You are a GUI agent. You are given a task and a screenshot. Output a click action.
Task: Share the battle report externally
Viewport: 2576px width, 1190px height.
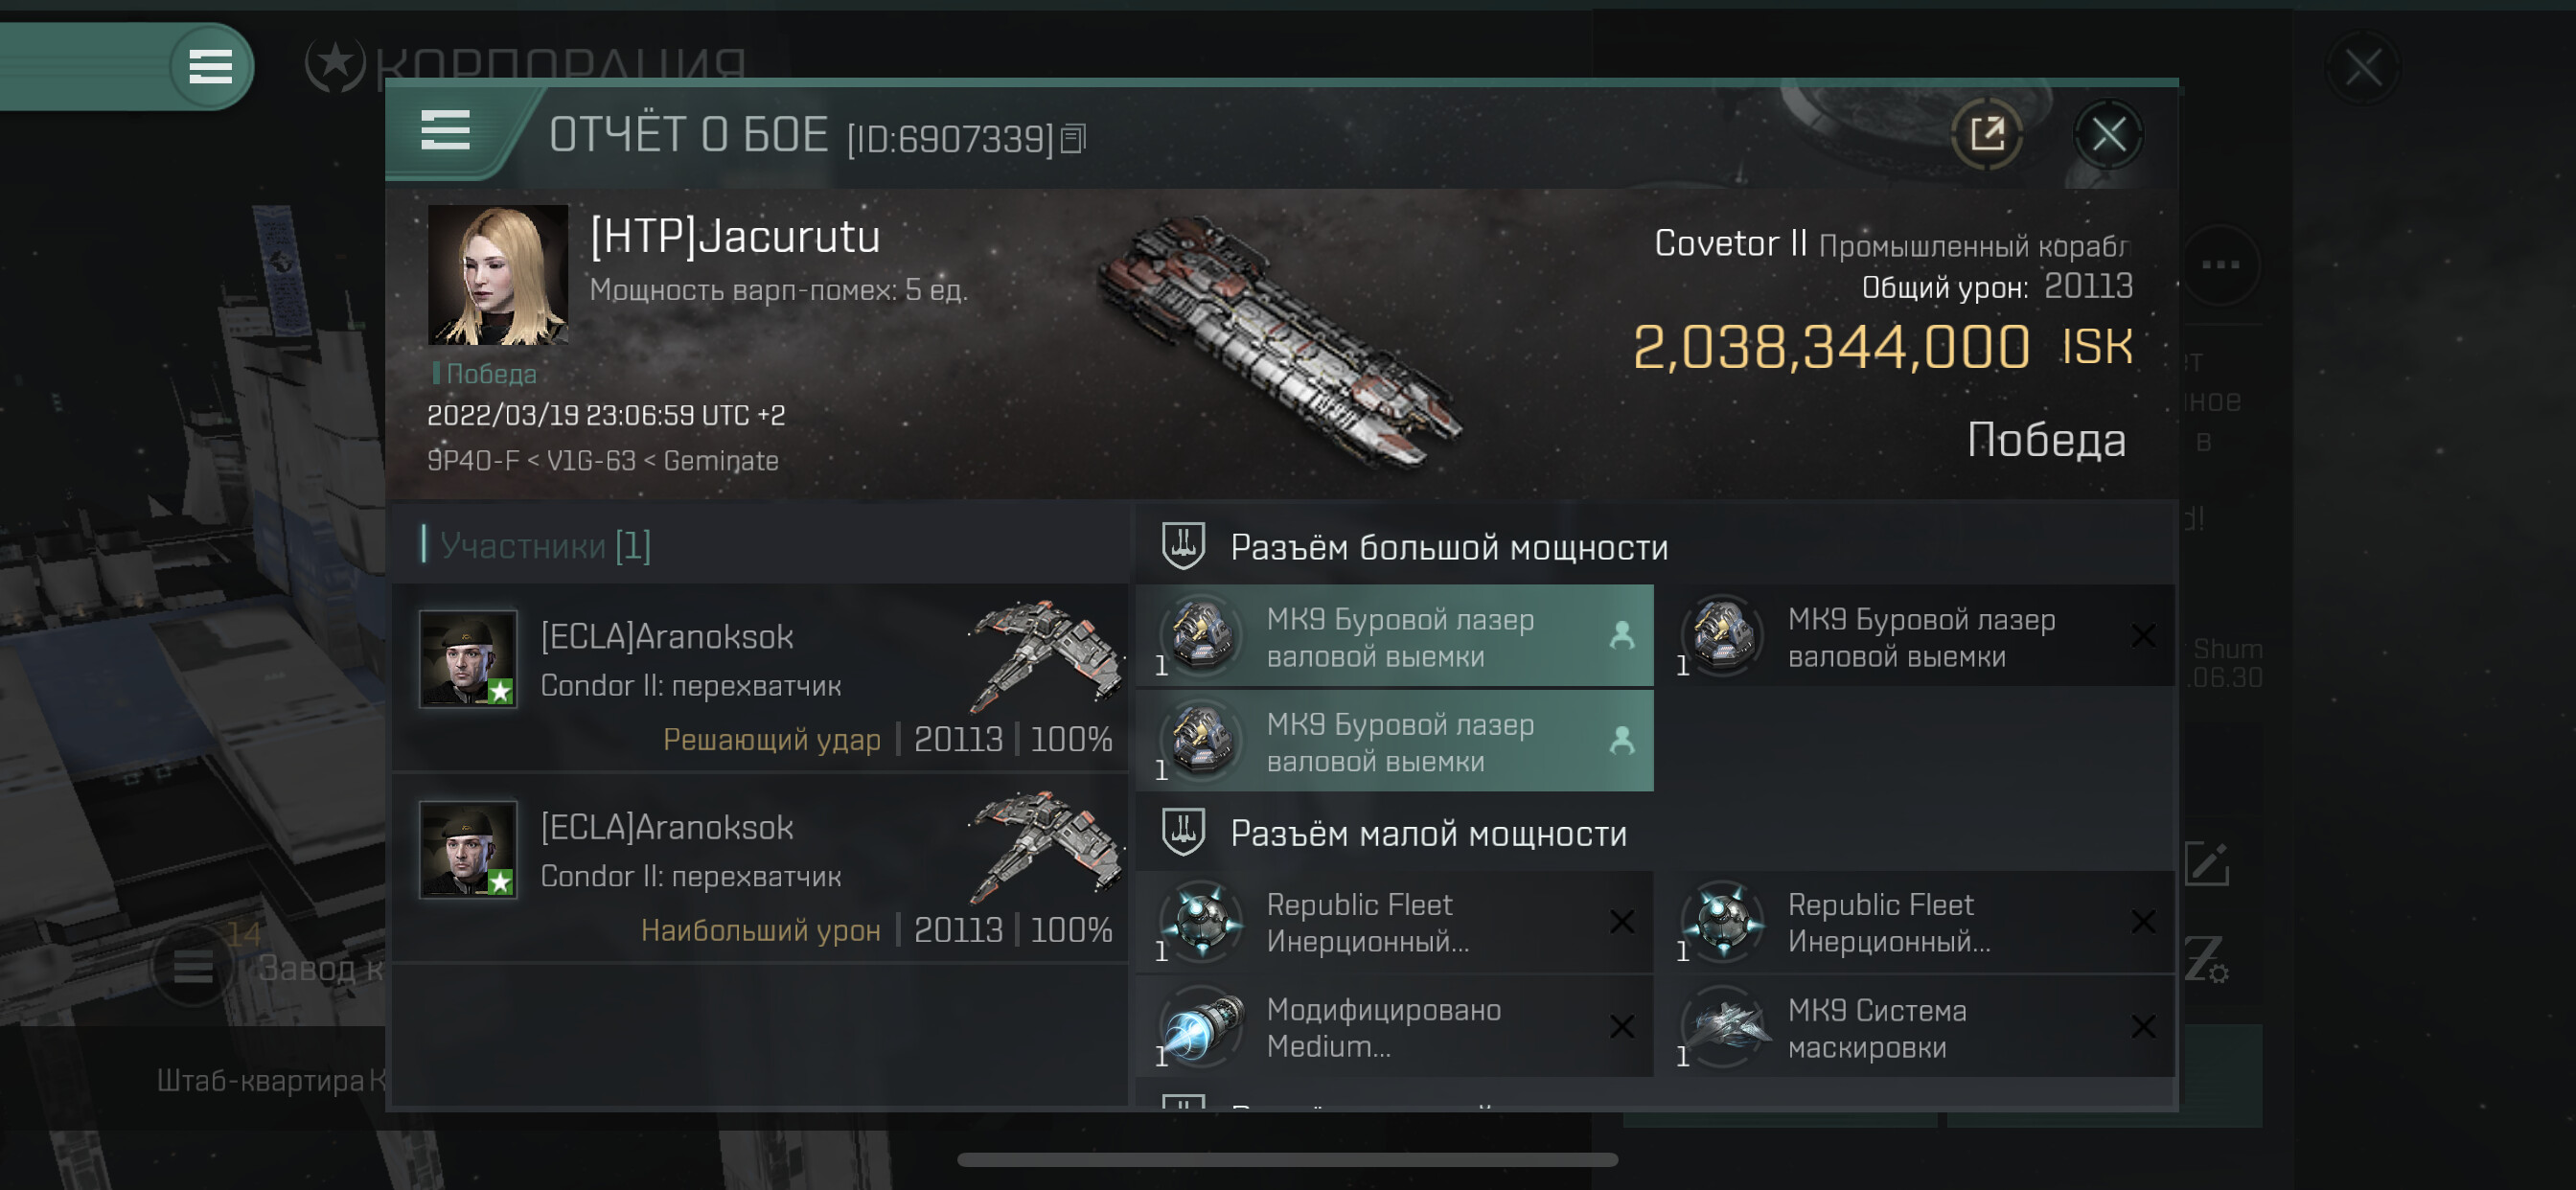point(1986,134)
